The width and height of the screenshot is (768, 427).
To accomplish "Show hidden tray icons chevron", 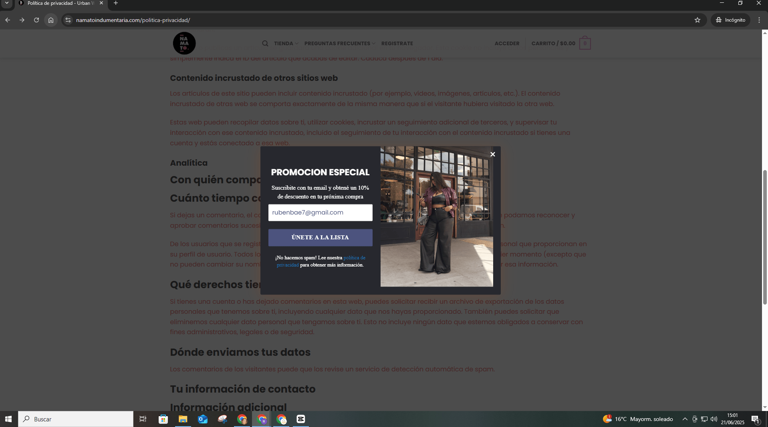I will tap(685, 419).
